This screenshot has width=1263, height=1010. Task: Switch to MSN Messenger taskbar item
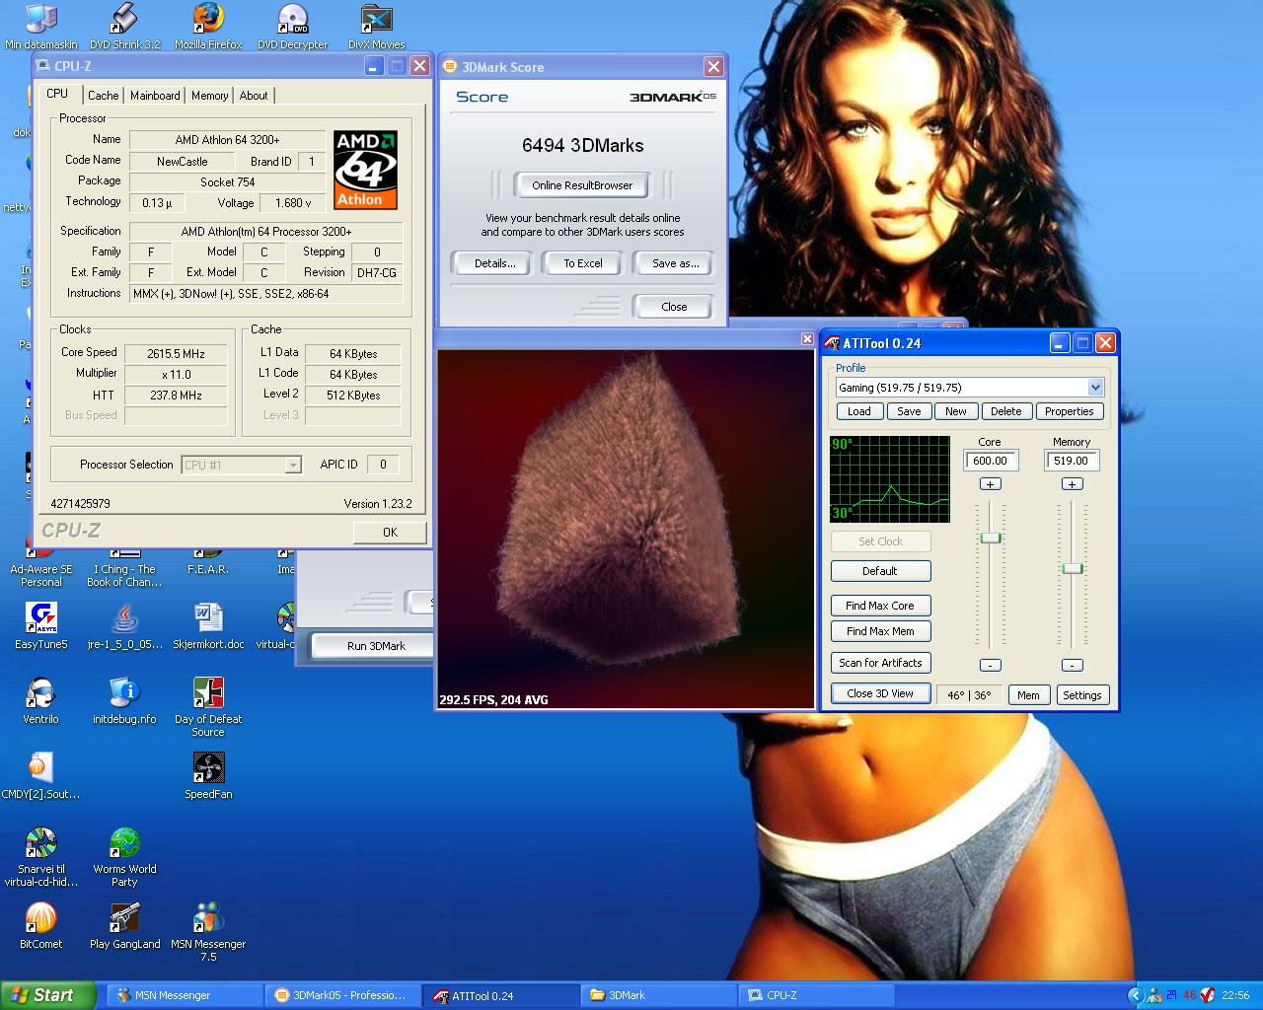pyautogui.click(x=185, y=995)
